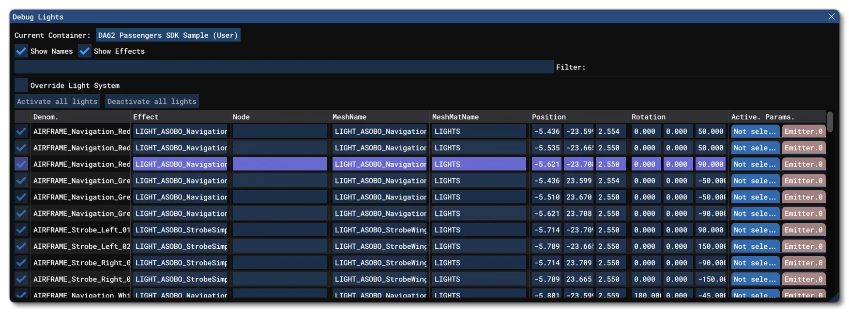Click the position Y value -23.665 of Strobe_Left_02

pyautogui.click(x=579, y=246)
